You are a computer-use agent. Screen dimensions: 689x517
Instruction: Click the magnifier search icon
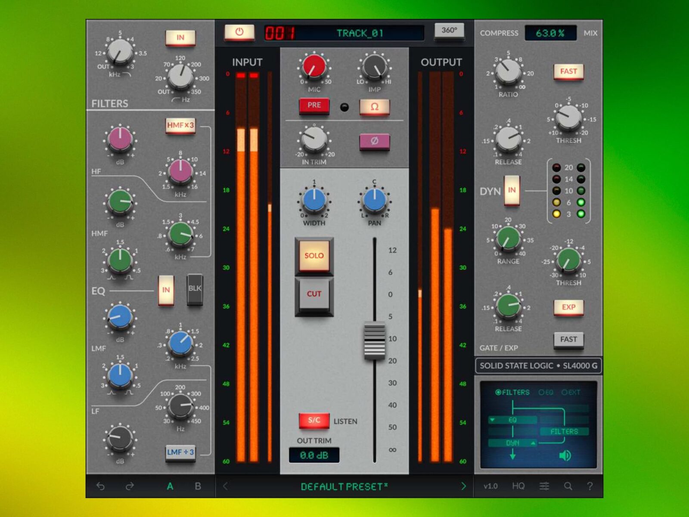(568, 486)
